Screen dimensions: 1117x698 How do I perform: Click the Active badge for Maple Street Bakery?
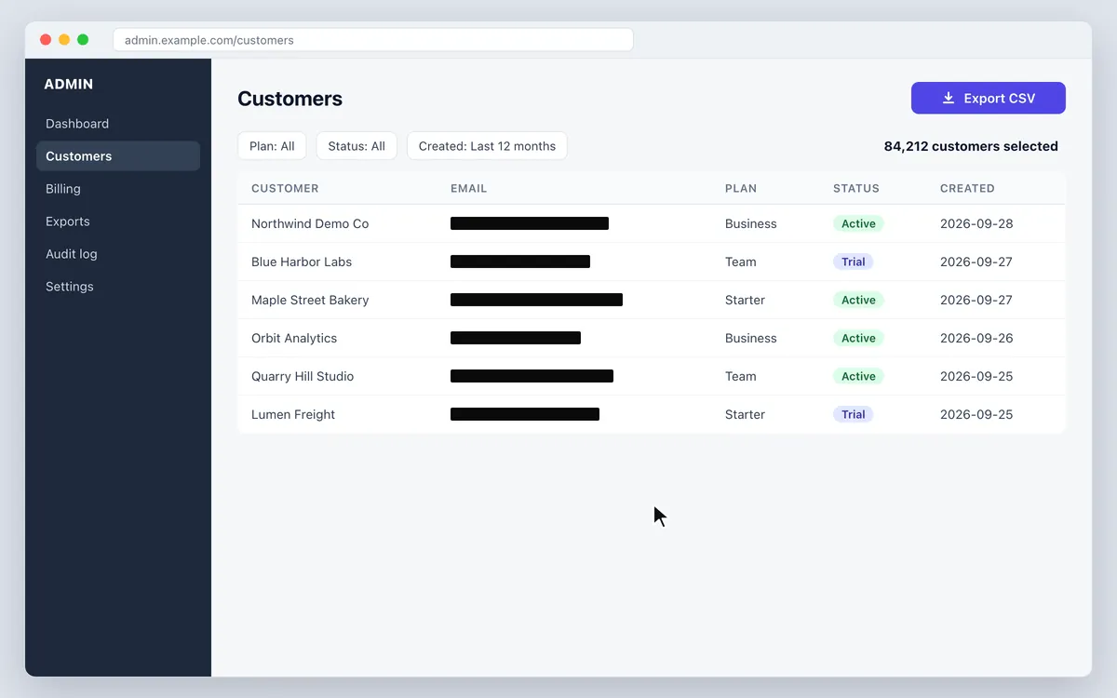point(858,300)
